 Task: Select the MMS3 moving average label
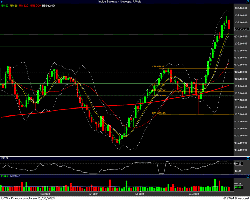pos(5,6)
